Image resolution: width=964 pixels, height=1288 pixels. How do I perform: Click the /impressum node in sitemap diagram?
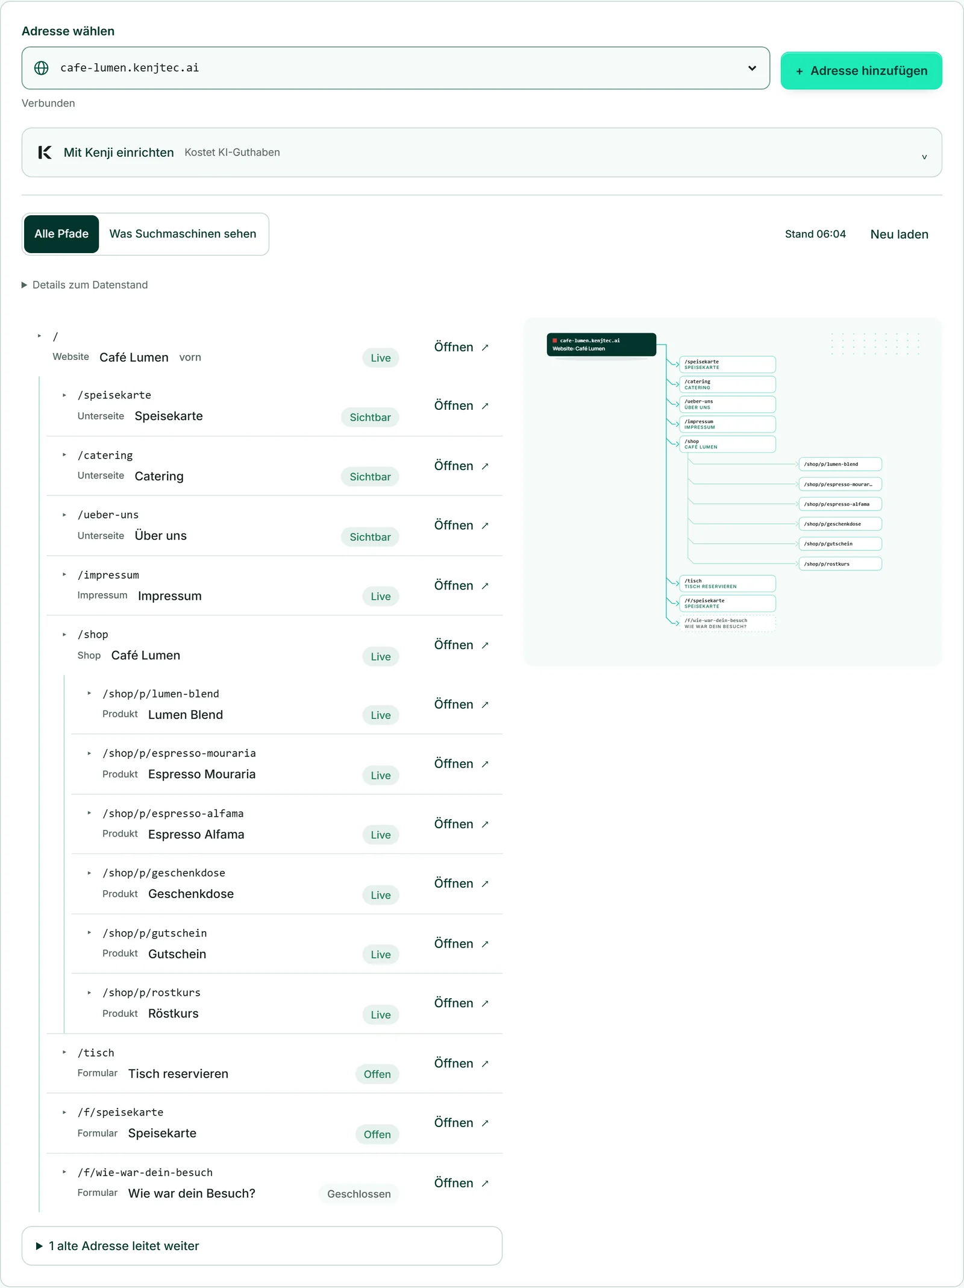coord(727,424)
